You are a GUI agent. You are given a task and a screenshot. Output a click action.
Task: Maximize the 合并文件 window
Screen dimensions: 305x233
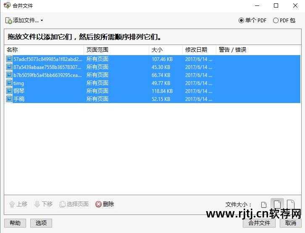[276, 5]
